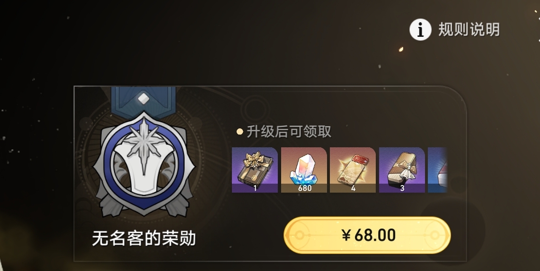Screen dimensions: 540x271
Task: Click the 规则说明 rules explanation text
Action: pyautogui.click(x=469, y=30)
